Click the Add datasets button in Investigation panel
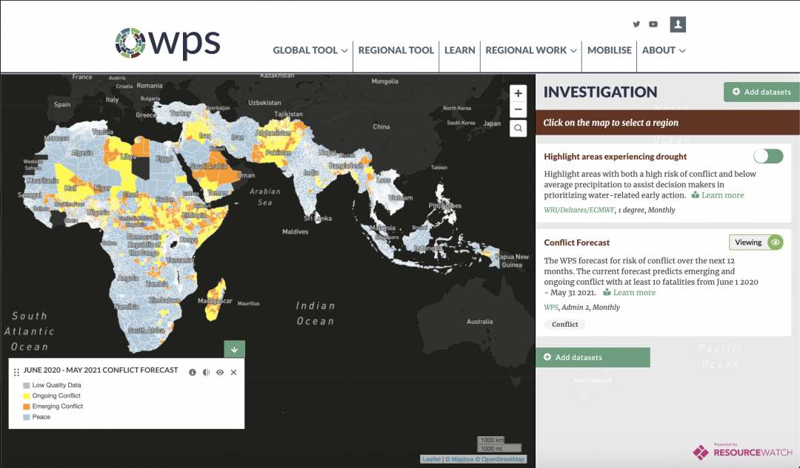Image resolution: width=800 pixels, height=468 pixels. 761,92
